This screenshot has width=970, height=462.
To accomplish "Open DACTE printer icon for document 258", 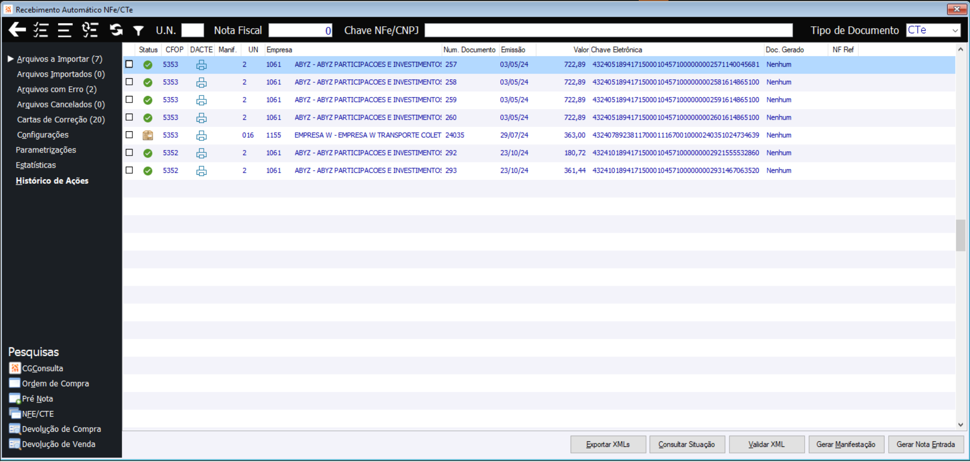I will (201, 82).
